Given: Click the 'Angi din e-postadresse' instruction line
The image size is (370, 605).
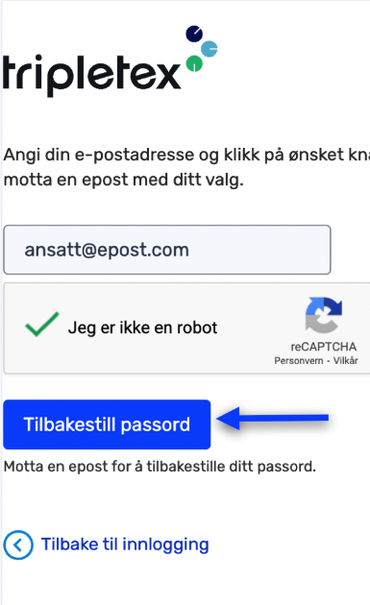Looking at the screenshot, I should coord(186,156).
